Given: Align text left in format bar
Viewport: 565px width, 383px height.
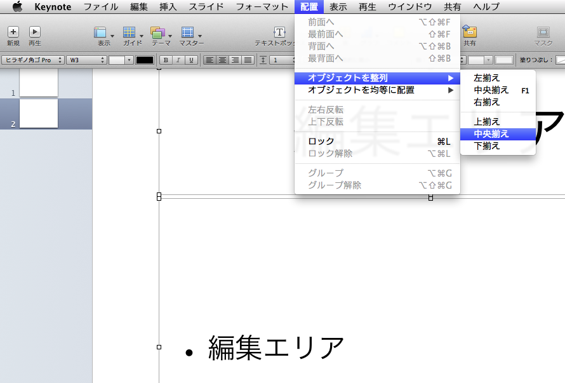Looking at the screenshot, I should click(209, 60).
